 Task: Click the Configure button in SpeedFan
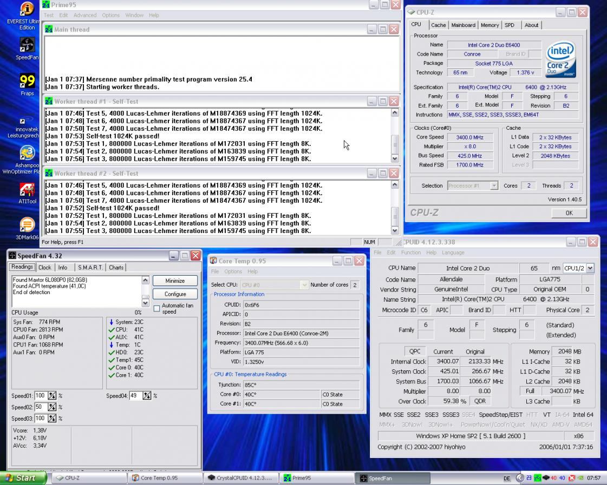tap(175, 294)
